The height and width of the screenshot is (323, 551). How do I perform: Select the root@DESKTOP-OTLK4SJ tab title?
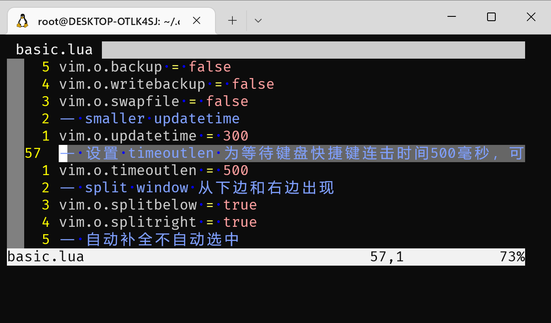[x=109, y=21]
